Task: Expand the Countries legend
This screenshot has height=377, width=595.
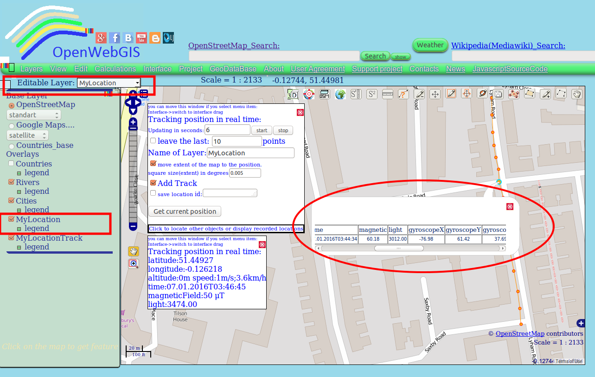Action: tap(19, 173)
